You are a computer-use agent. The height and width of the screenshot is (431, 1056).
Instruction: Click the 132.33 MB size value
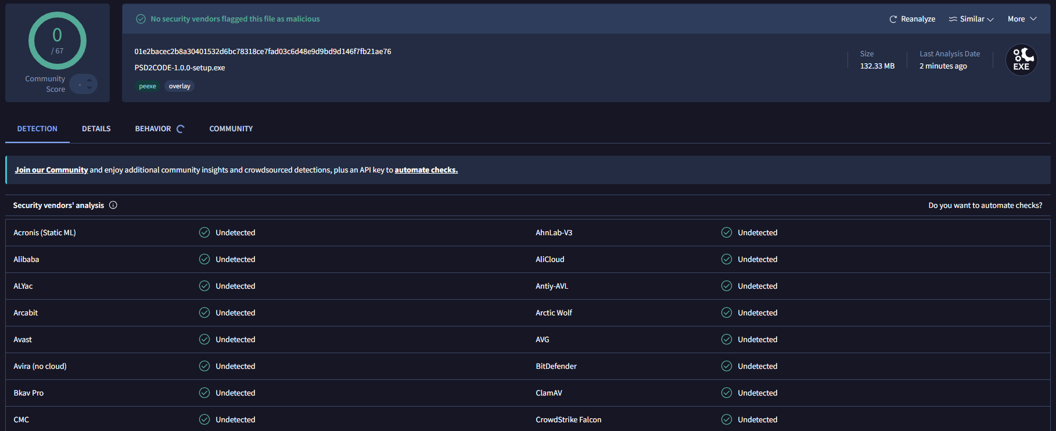click(877, 66)
